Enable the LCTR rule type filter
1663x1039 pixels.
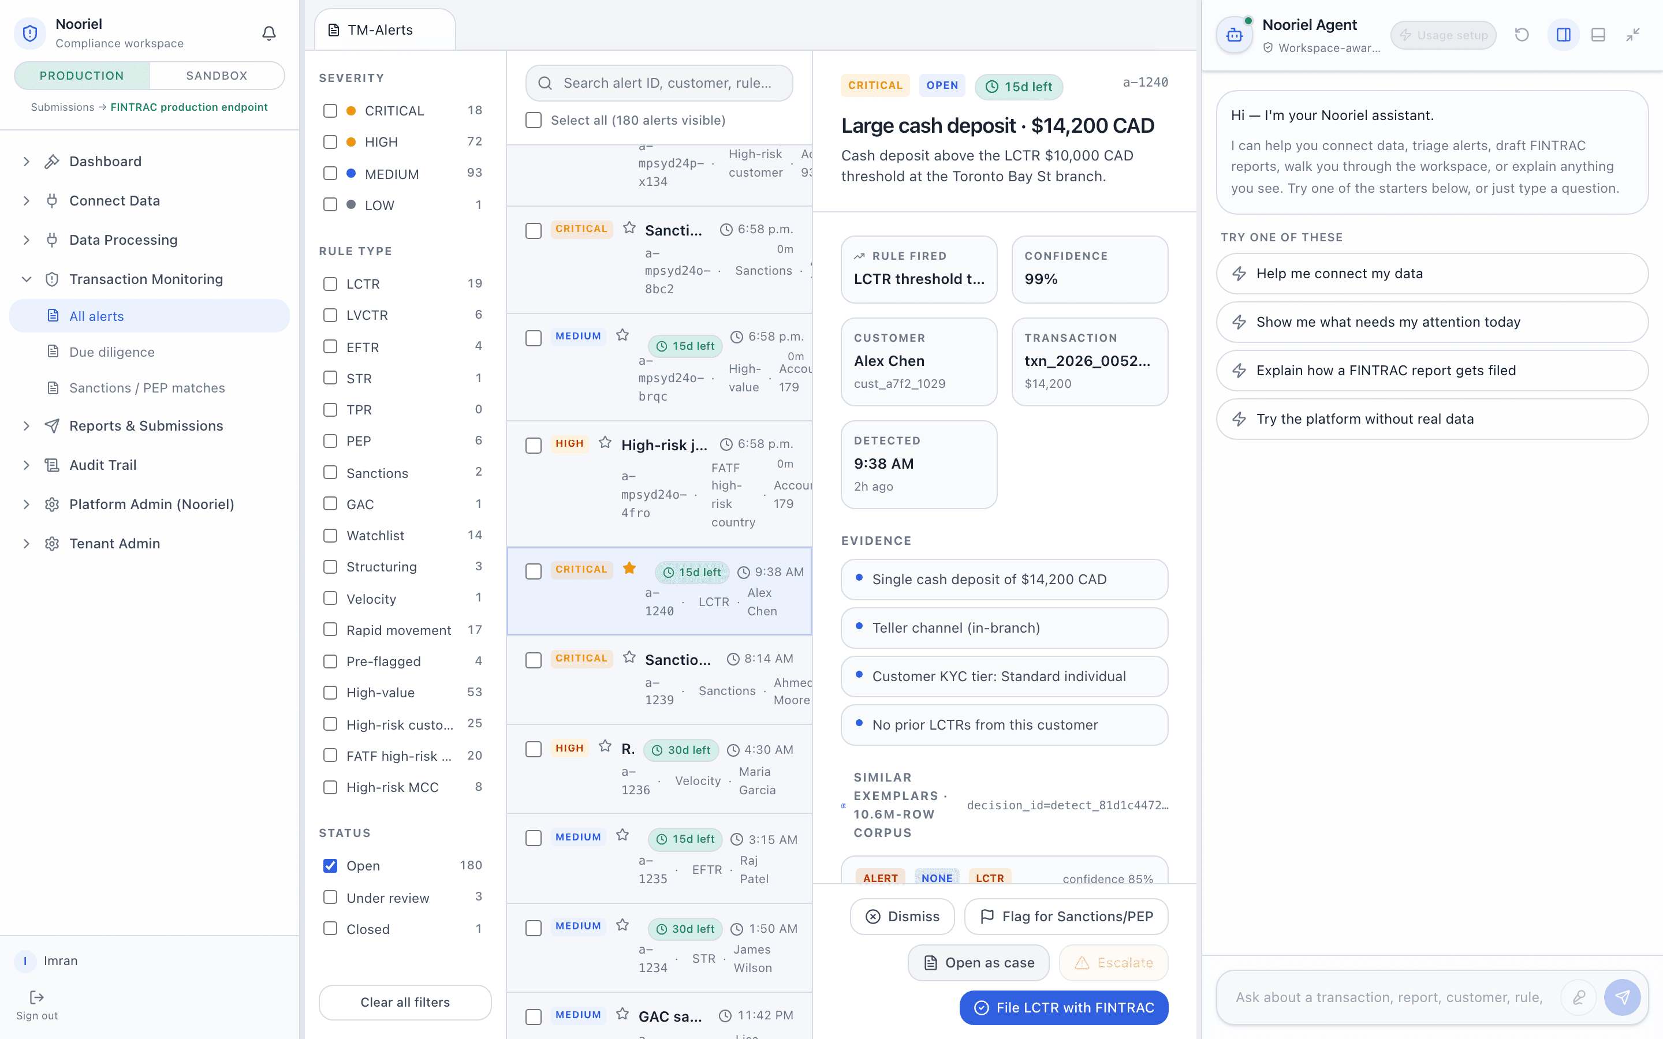(330, 284)
